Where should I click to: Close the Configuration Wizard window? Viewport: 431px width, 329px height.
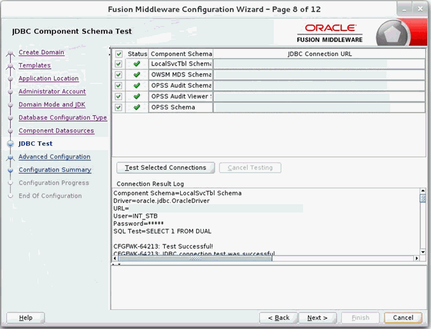[420, 9]
